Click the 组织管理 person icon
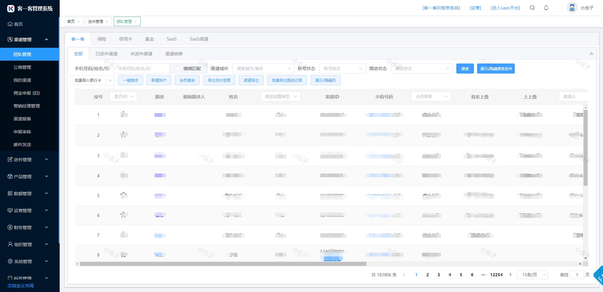This screenshot has width=603, height=292. click(10, 244)
